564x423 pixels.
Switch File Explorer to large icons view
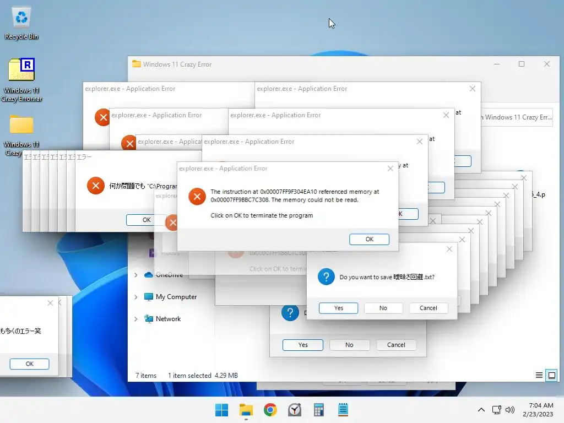pos(551,376)
